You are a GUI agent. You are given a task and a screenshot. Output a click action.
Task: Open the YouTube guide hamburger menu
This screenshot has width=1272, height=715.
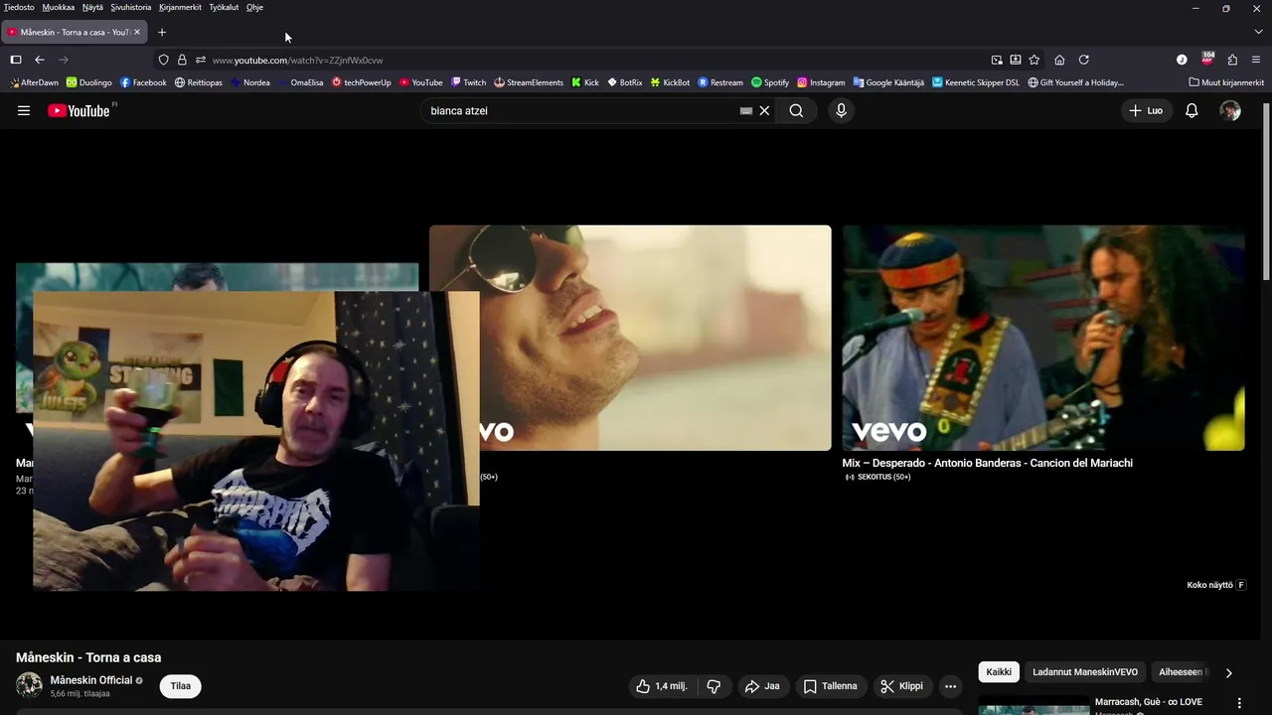(x=24, y=111)
